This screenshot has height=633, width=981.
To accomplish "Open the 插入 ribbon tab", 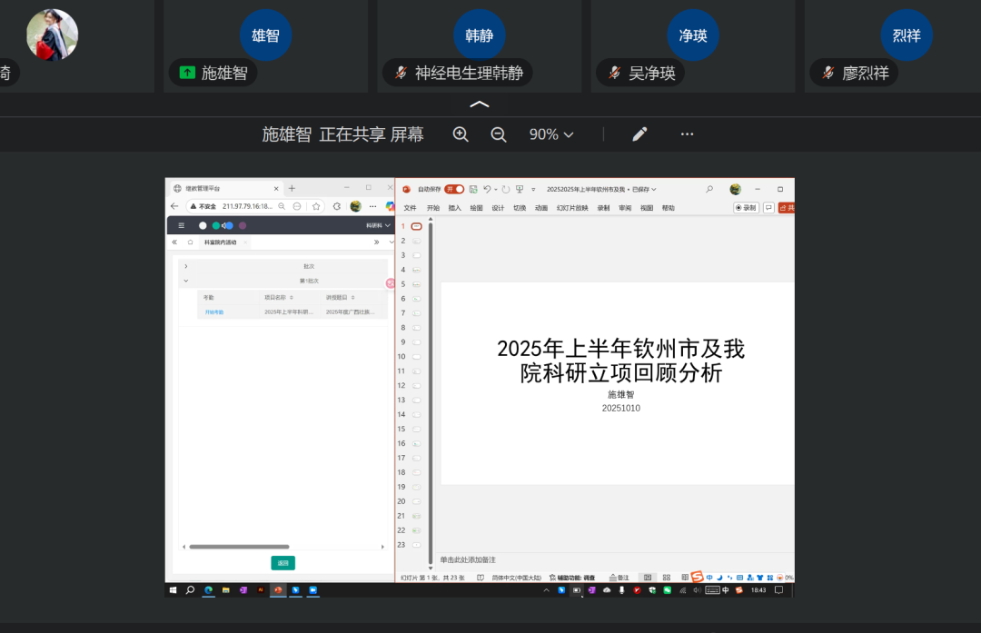I will (455, 208).
